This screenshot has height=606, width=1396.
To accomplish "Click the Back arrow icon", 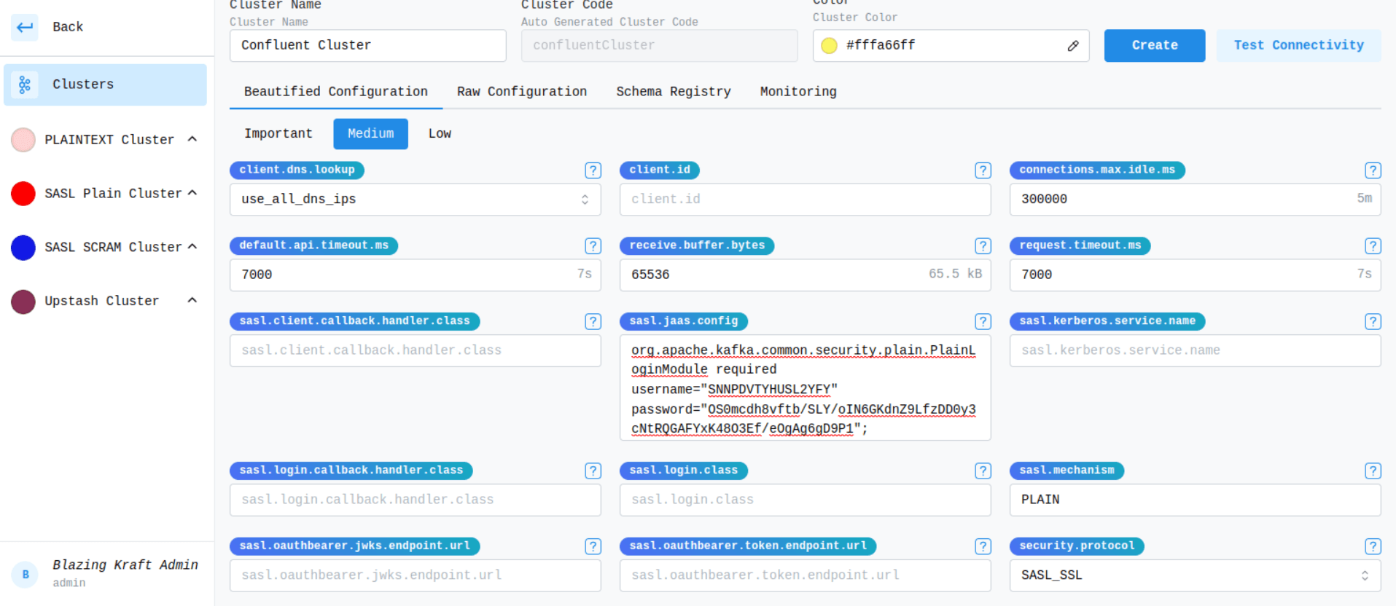I will pyautogui.click(x=25, y=27).
